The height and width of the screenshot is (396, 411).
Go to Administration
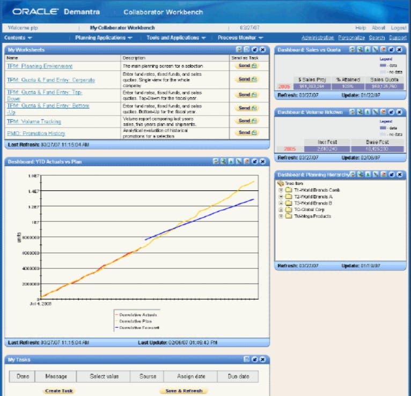318,38
